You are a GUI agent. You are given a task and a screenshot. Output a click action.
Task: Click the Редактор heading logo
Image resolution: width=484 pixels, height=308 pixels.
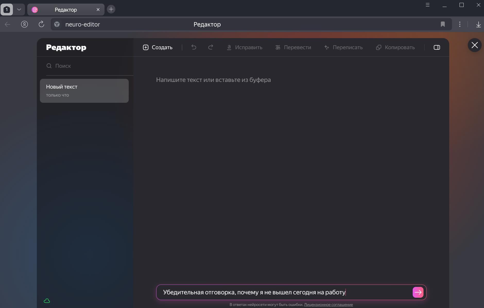pos(66,47)
